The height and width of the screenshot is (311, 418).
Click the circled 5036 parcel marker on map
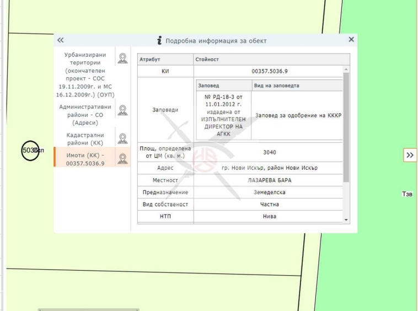30,151
